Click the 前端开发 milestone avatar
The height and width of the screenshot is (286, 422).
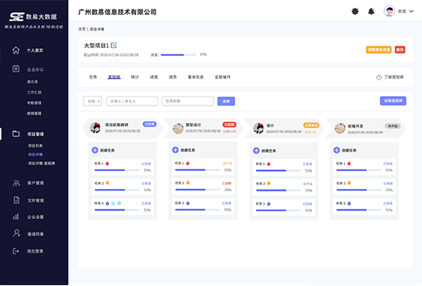click(x=340, y=128)
